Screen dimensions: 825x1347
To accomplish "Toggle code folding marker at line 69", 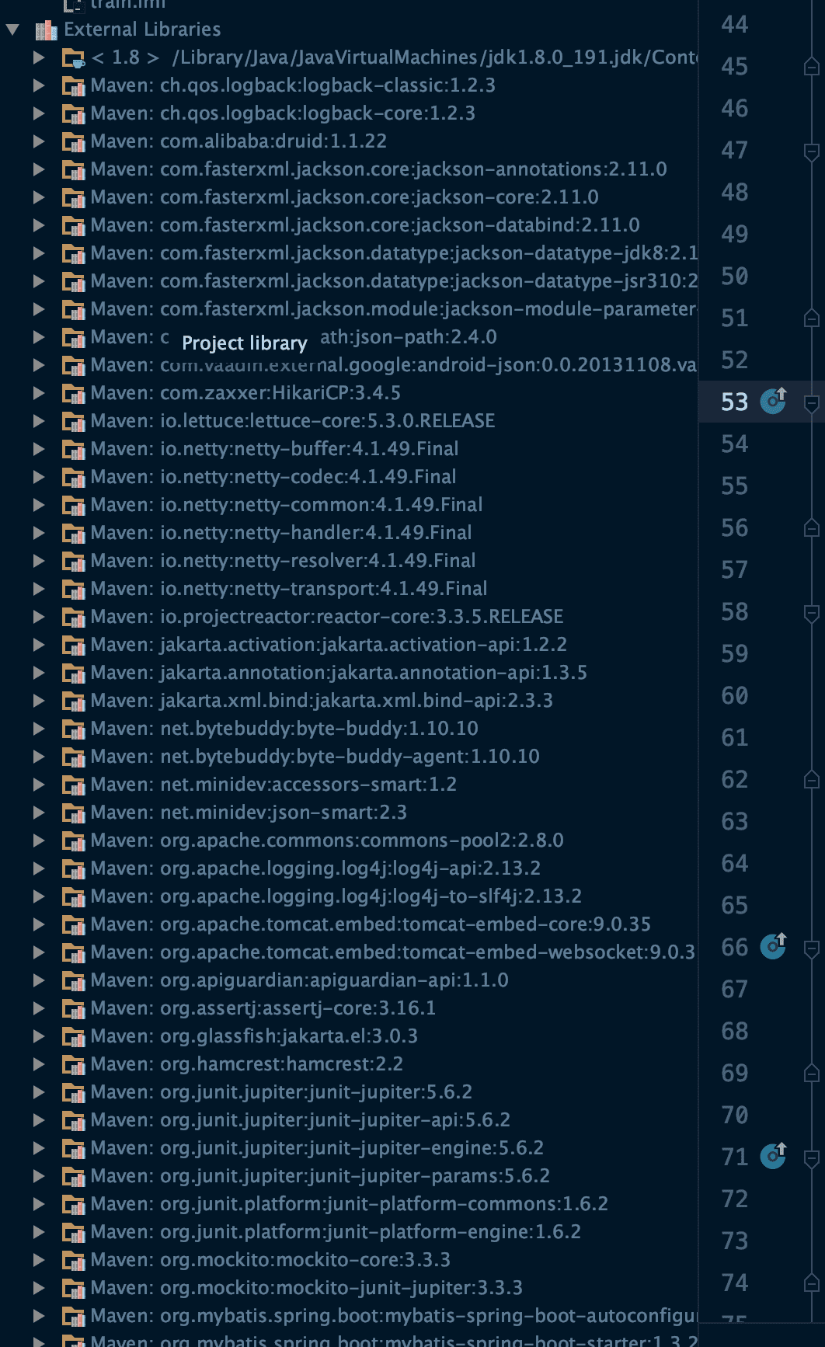I will tap(811, 1074).
